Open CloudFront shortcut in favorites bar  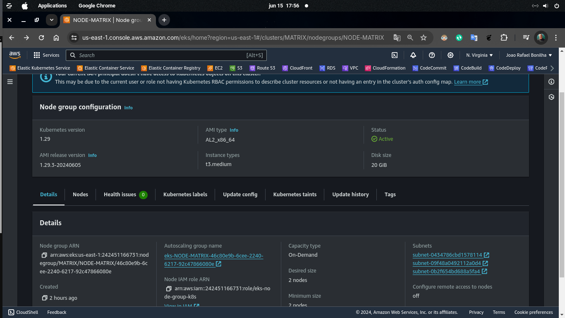click(297, 68)
